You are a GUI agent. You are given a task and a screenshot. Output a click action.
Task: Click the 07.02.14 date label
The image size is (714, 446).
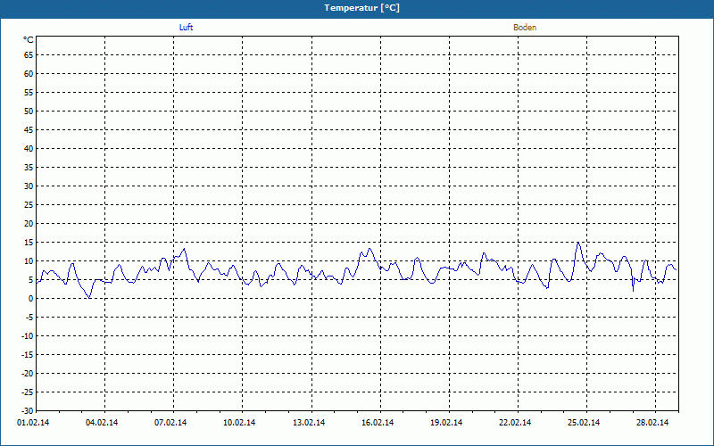170,422
